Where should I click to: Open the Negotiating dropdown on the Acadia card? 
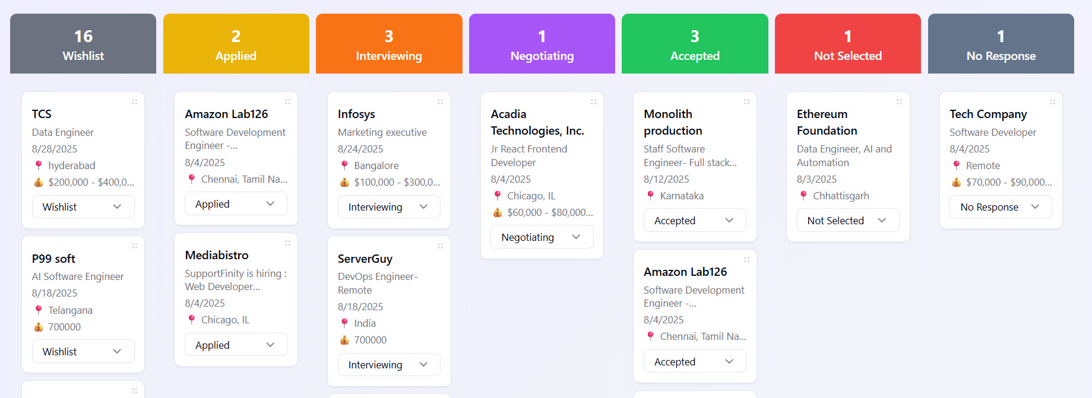click(x=542, y=237)
